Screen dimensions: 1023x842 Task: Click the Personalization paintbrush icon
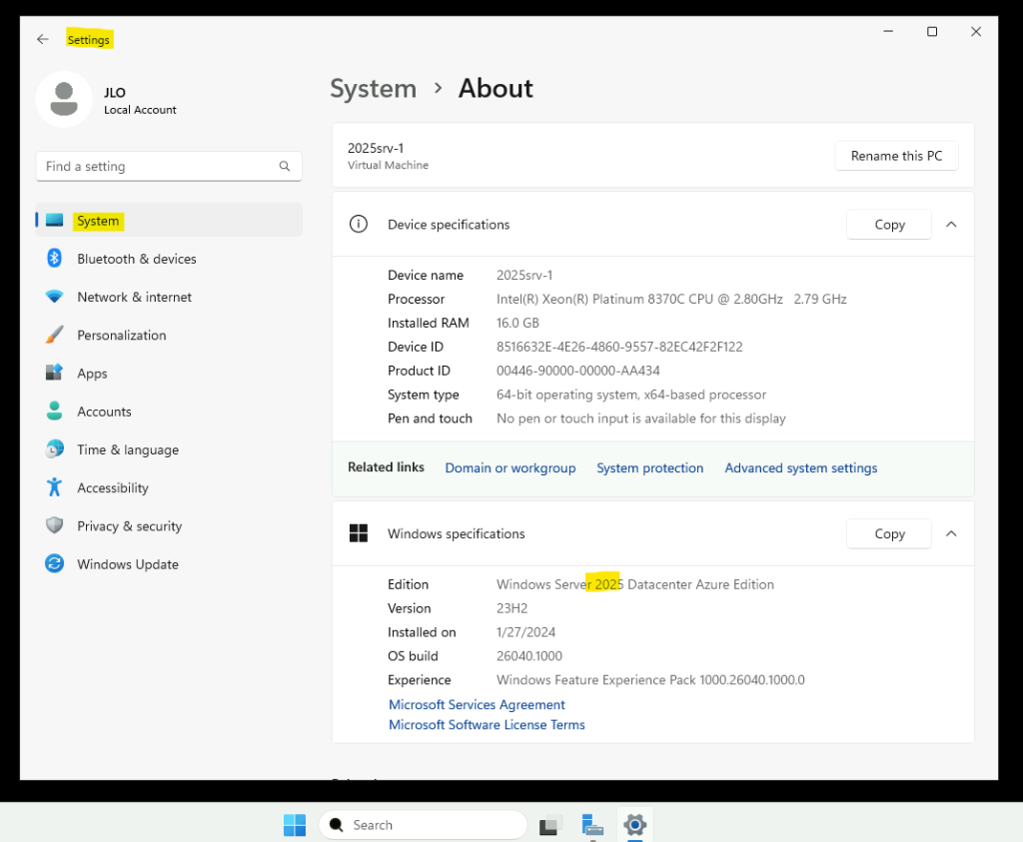(55, 335)
